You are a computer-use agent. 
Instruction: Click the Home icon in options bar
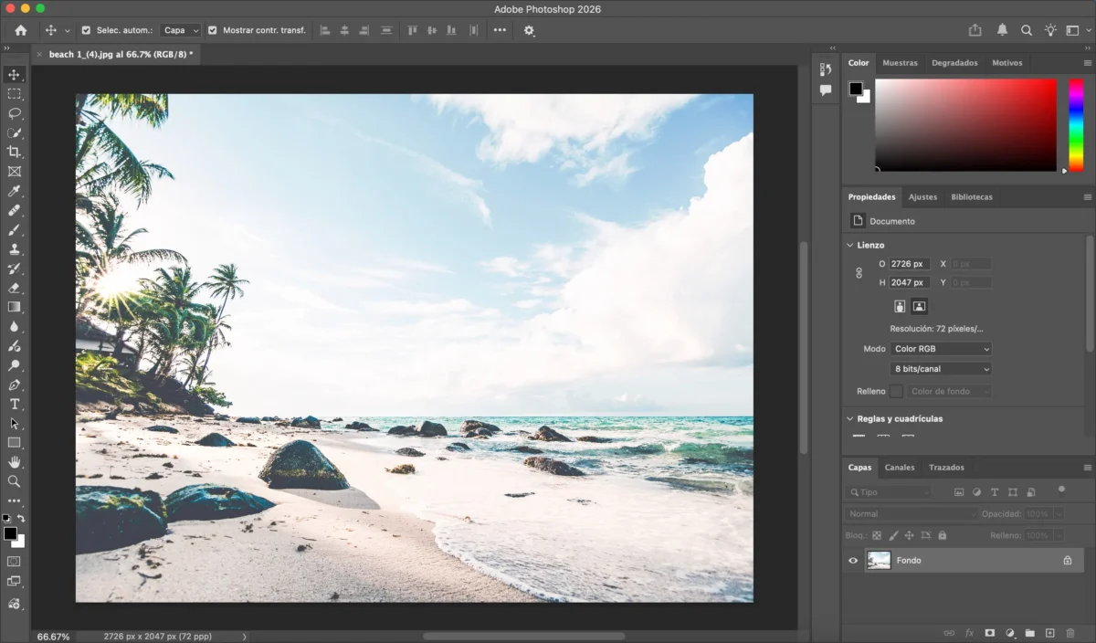(21, 30)
